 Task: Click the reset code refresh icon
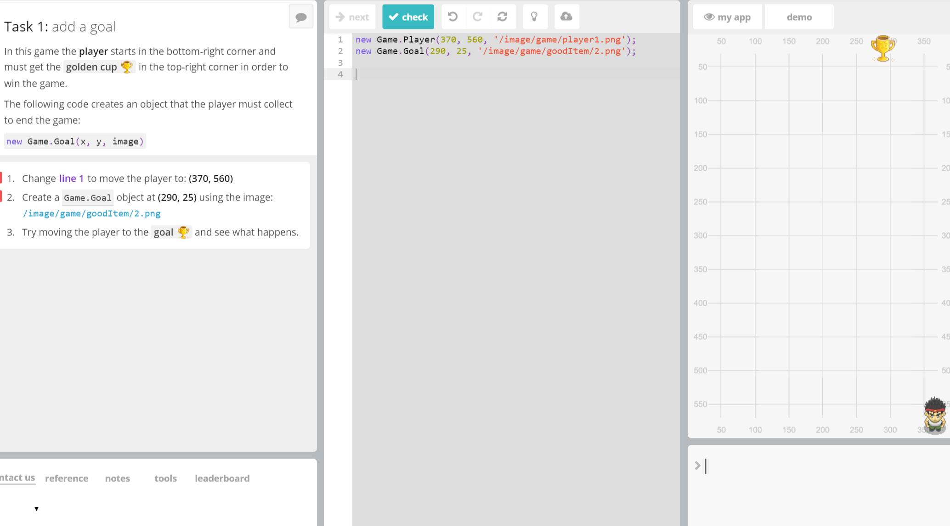coord(503,17)
